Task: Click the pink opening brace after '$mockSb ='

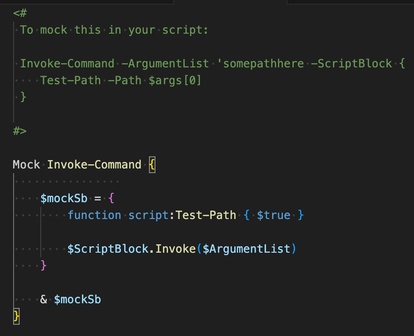Action: [111, 198]
